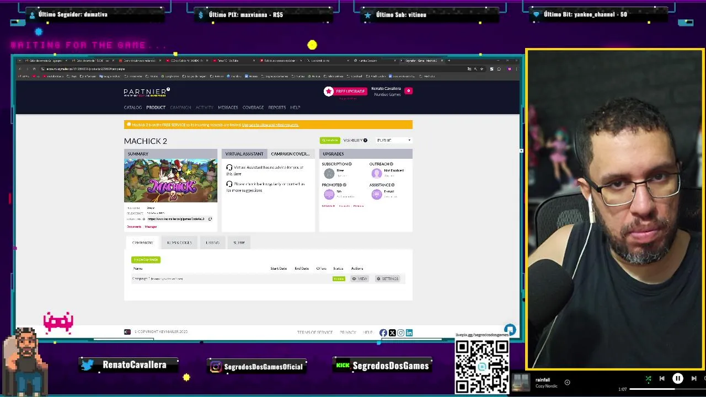The width and height of the screenshot is (706, 397).
Task: Click the green status badge of Campaign 1
Action: (x=339, y=278)
